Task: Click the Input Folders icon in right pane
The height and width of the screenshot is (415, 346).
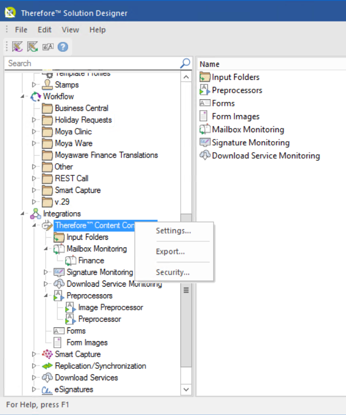Action: [x=205, y=77]
